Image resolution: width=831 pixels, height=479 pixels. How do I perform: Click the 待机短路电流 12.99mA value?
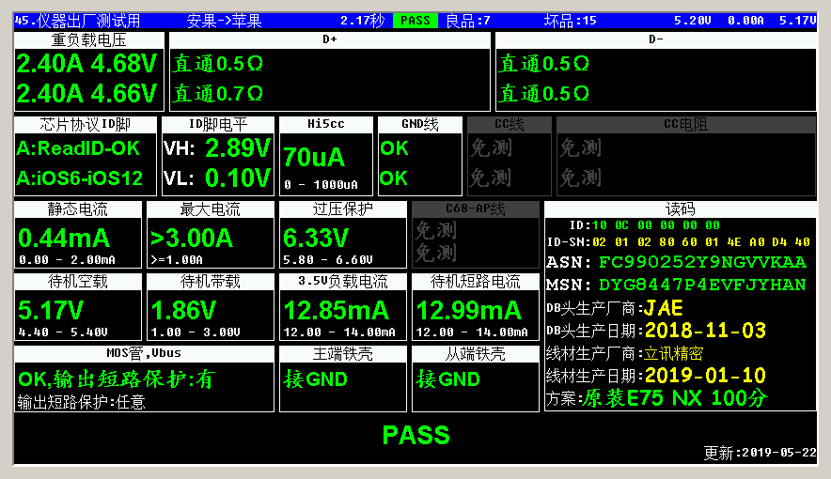point(468,310)
